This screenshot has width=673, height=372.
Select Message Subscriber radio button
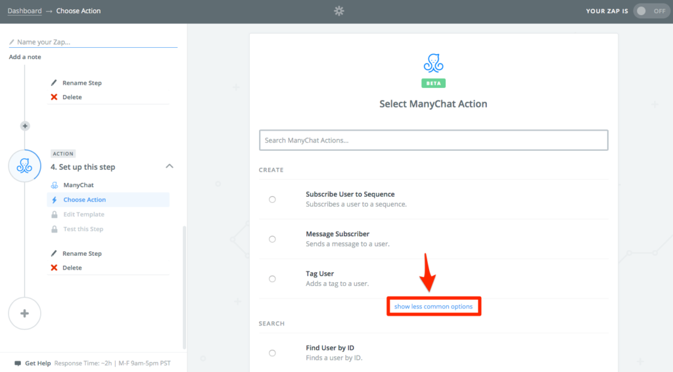point(272,239)
